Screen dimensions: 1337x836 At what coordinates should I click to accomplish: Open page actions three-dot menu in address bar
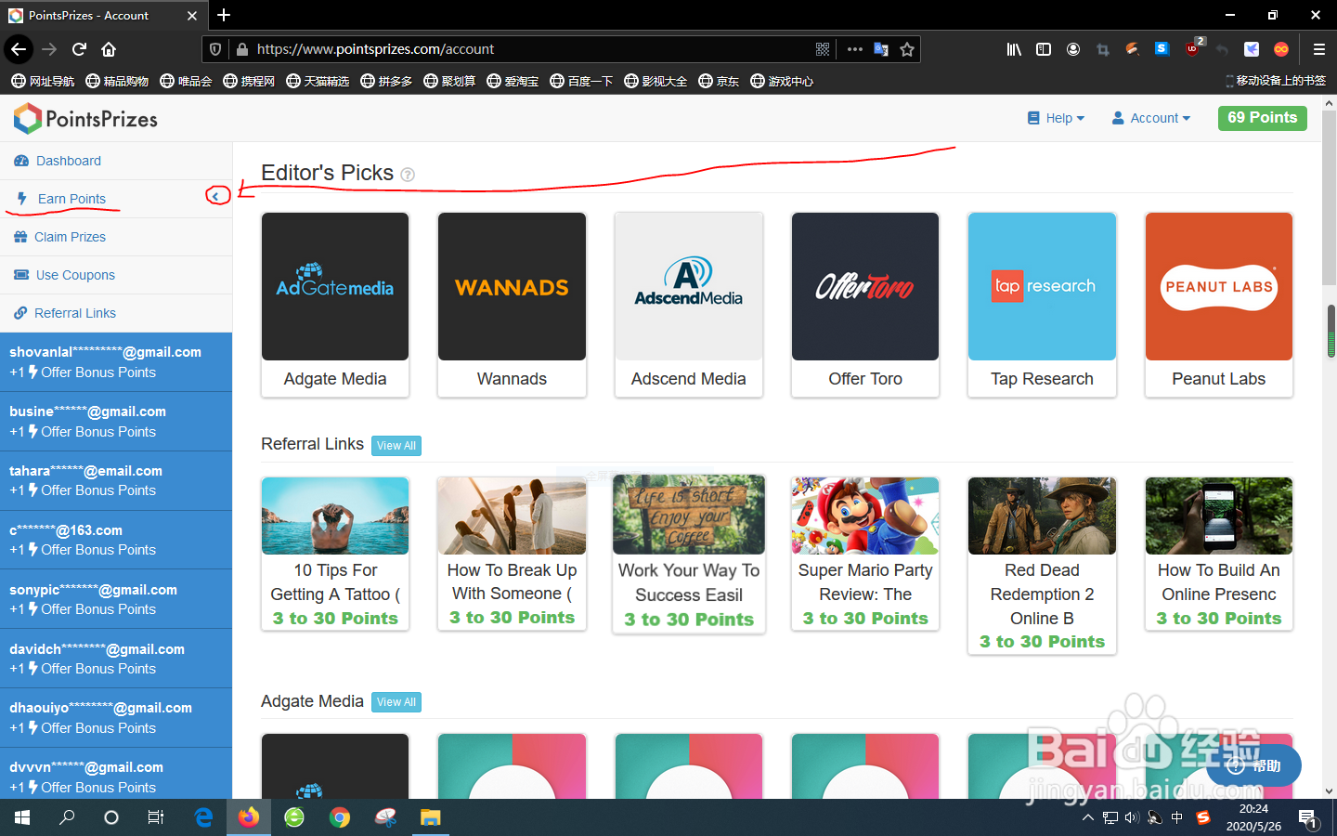(x=855, y=49)
